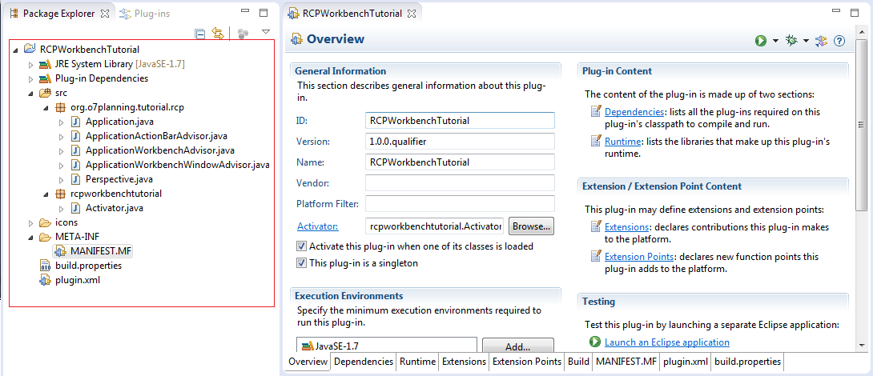Toggle This plug-in is a singleton checkbox
Viewport: 873px width, 376px height.
click(301, 263)
